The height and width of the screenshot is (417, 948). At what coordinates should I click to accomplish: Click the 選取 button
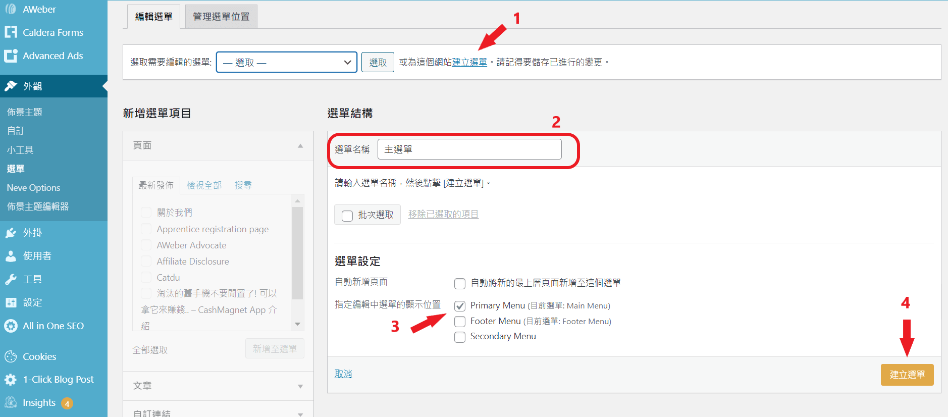378,62
